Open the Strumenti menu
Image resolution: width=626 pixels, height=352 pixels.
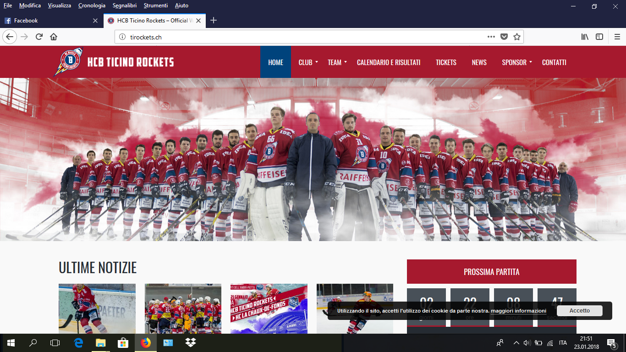point(155,5)
